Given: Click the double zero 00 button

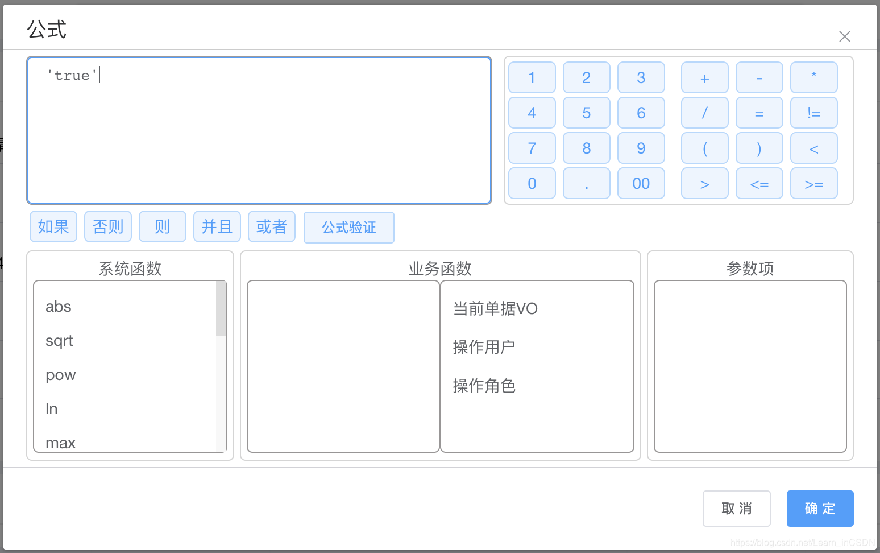Looking at the screenshot, I should [641, 183].
